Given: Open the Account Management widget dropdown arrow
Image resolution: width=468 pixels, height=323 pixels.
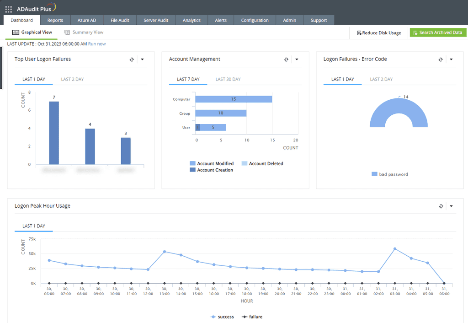Looking at the screenshot, I should [x=297, y=59].
